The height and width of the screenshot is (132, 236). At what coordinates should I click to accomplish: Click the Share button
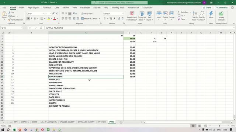(207, 8)
